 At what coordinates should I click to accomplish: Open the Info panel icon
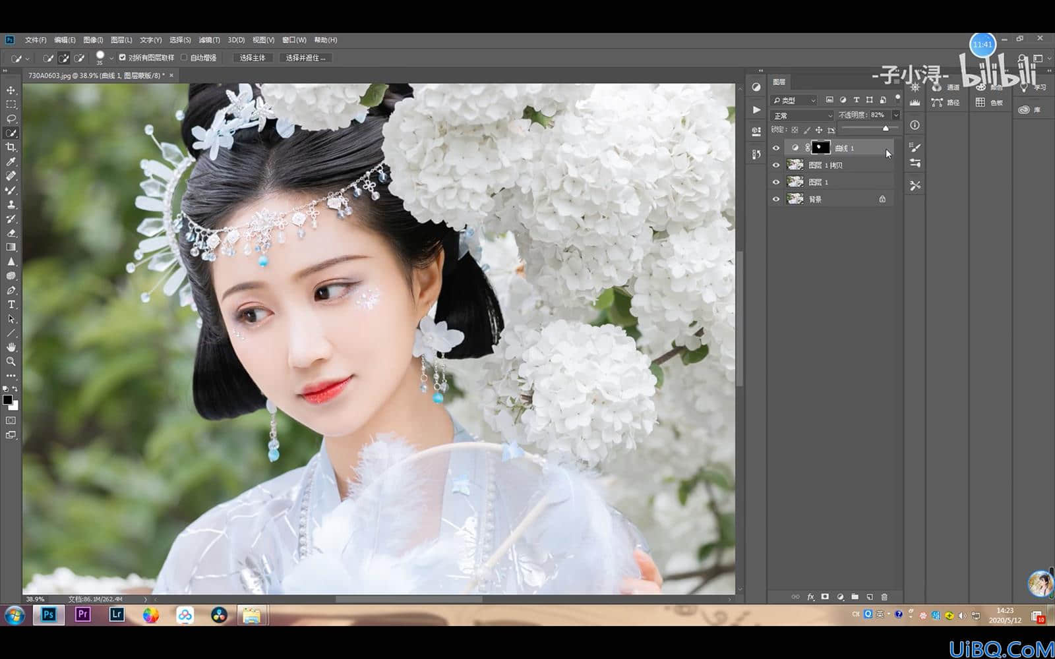coord(915,125)
